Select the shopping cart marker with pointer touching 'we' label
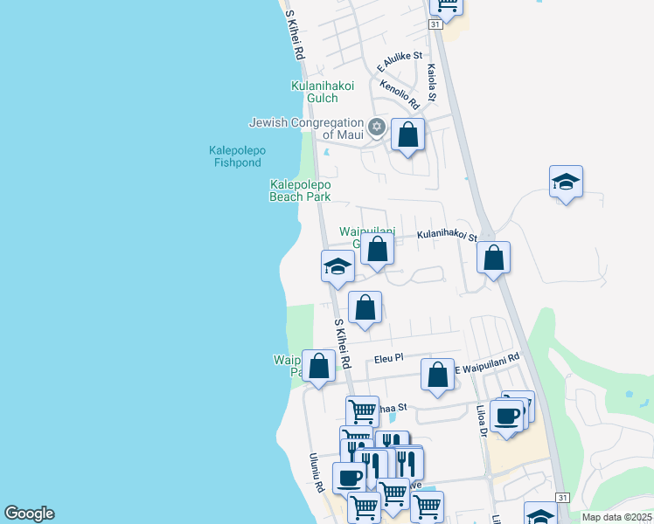 (393, 496)
